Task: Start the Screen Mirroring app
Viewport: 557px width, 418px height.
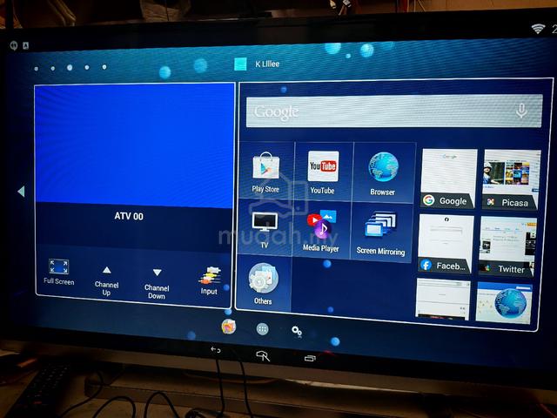Action: [x=381, y=233]
